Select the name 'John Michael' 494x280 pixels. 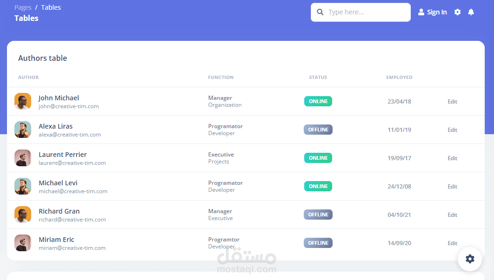coord(59,98)
